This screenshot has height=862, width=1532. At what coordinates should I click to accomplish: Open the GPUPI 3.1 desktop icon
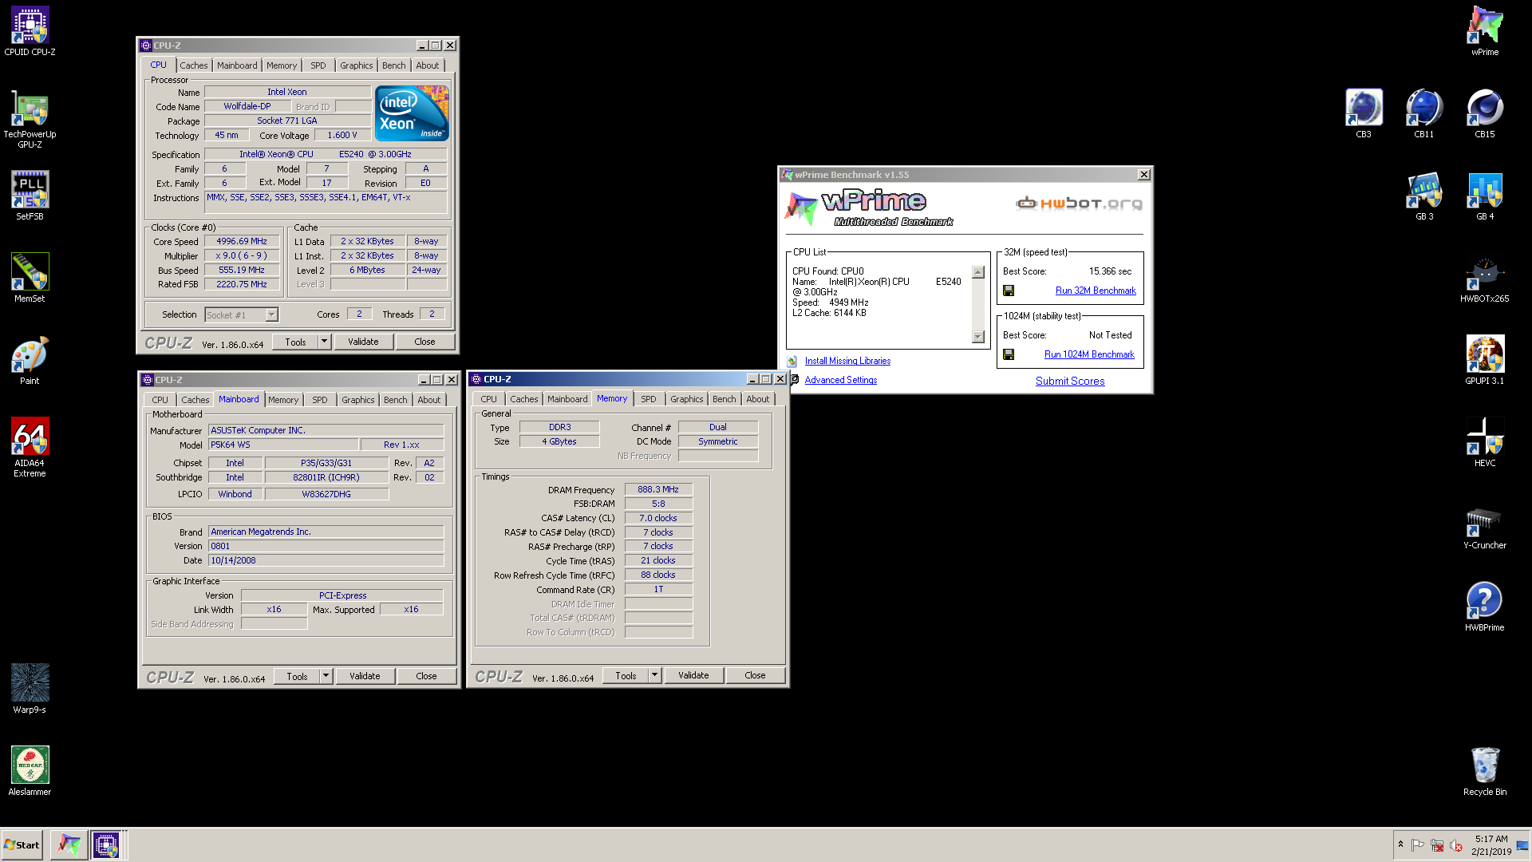tap(1485, 360)
